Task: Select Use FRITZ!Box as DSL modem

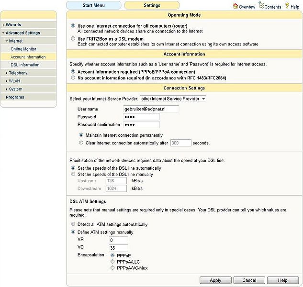Action: click(73, 39)
